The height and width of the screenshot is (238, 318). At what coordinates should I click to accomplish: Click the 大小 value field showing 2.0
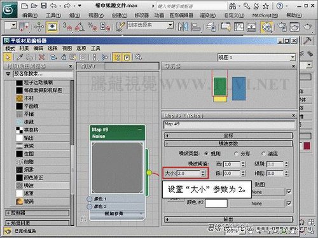pos(188,174)
